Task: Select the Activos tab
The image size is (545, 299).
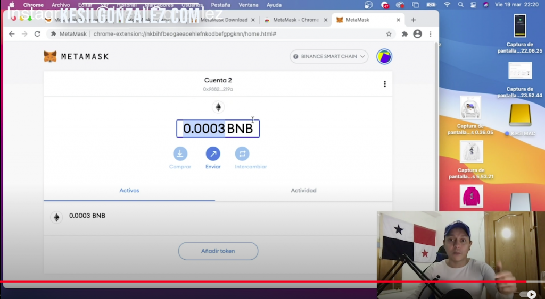Action: (129, 190)
